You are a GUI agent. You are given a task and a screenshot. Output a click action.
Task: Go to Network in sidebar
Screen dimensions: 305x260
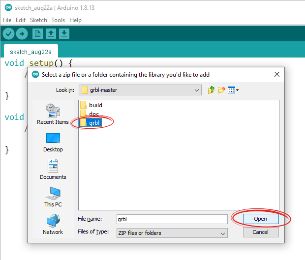[53, 225]
